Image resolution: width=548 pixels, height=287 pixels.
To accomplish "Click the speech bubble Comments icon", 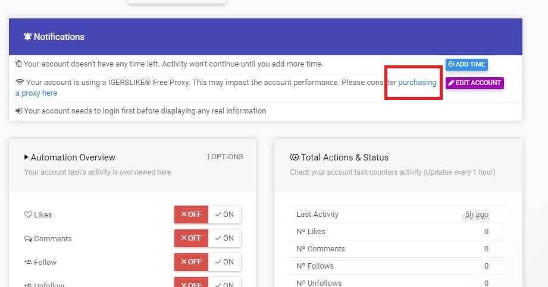I will tap(28, 239).
